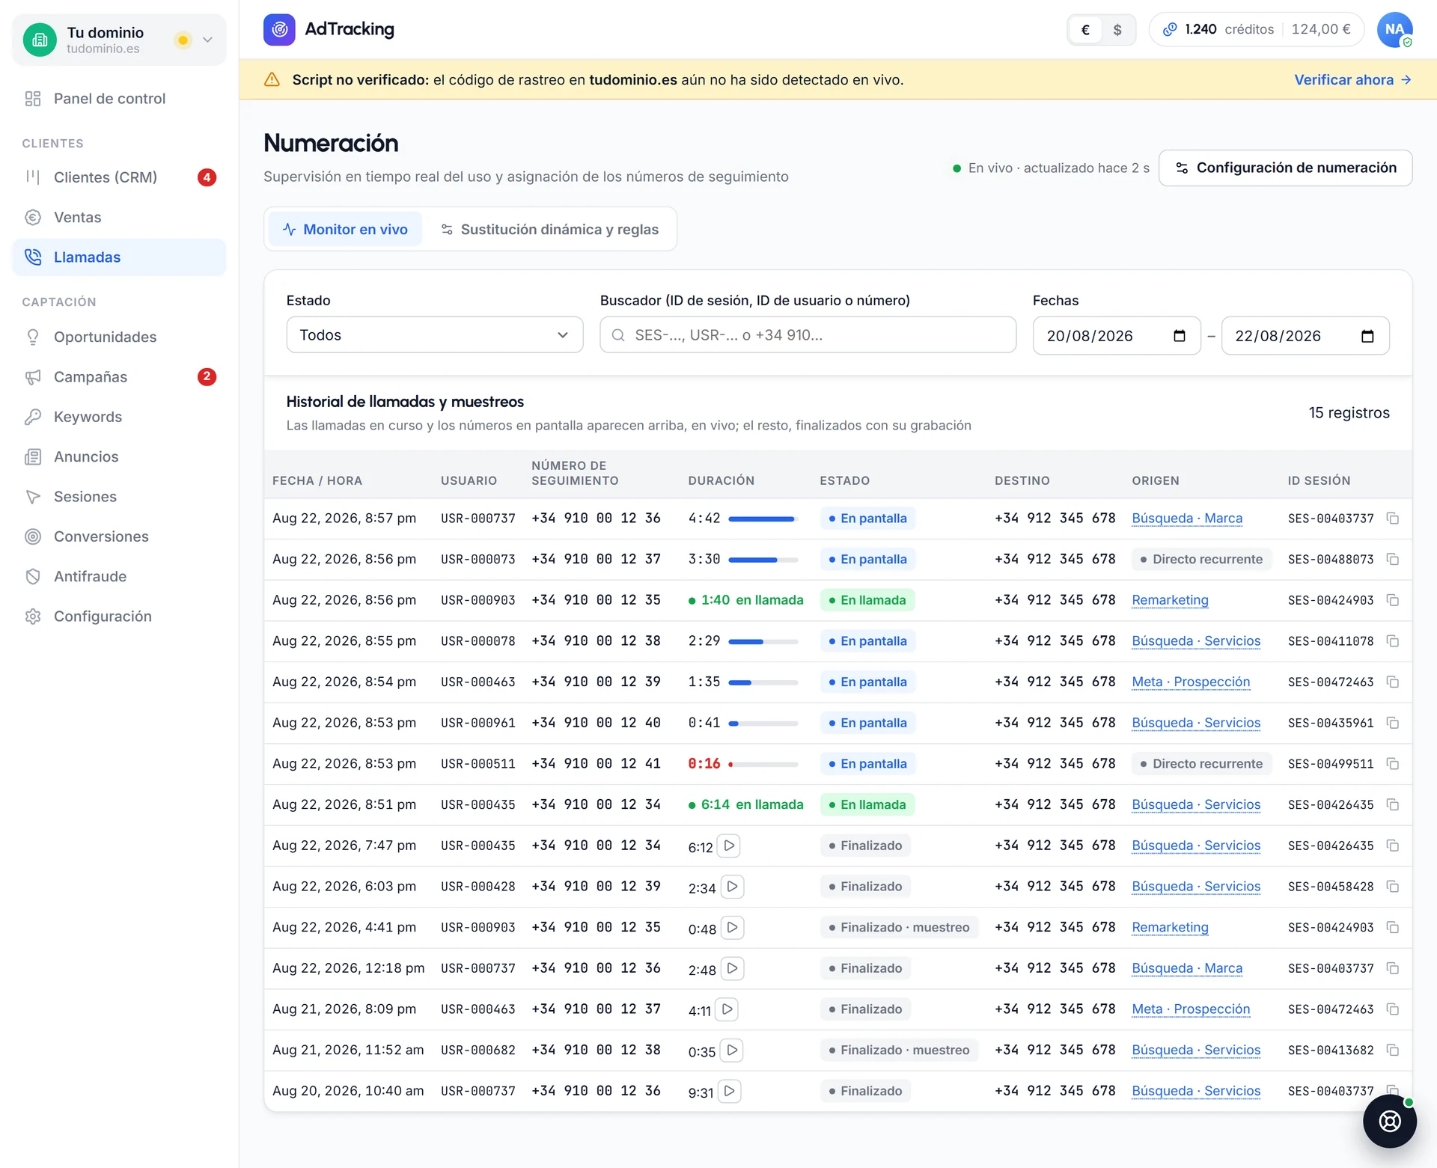Open the support chat bubble icon
Image resolution: width=1437 pixels, height=1168 pixels.
click(x=1390, y=1121)
